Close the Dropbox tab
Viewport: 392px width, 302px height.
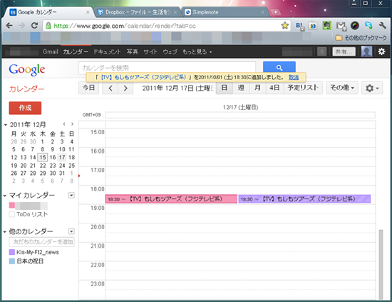pos(175,12)
